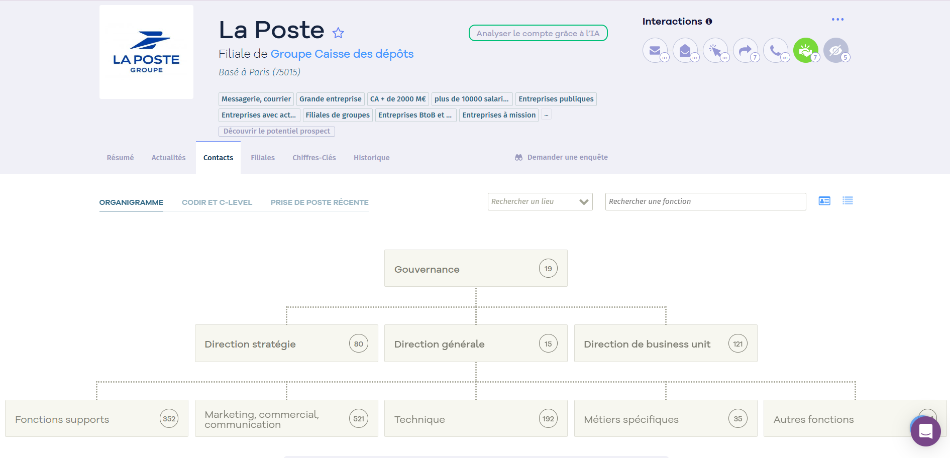Click the Entreprises publiques tag
The height and width of the screenshot is (458, 950).
click(556, 99)
